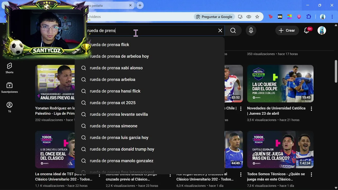Screen dimensions: 338x190
Task: Go to Shorts in sidebar
Action: pyautogui.click(x=10, y=68)
